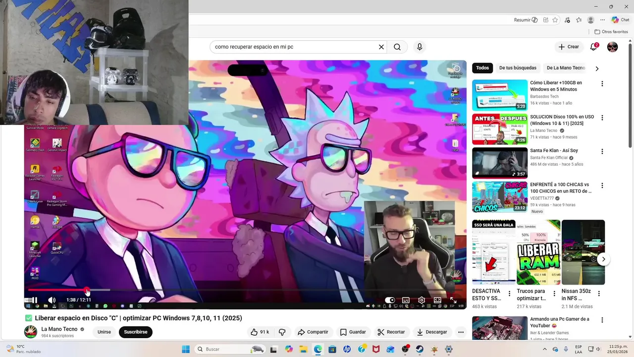Open Edge app install icon in address bar
Image resolution: width=634 pixels, height=357 pixels.
coord(545,20)
